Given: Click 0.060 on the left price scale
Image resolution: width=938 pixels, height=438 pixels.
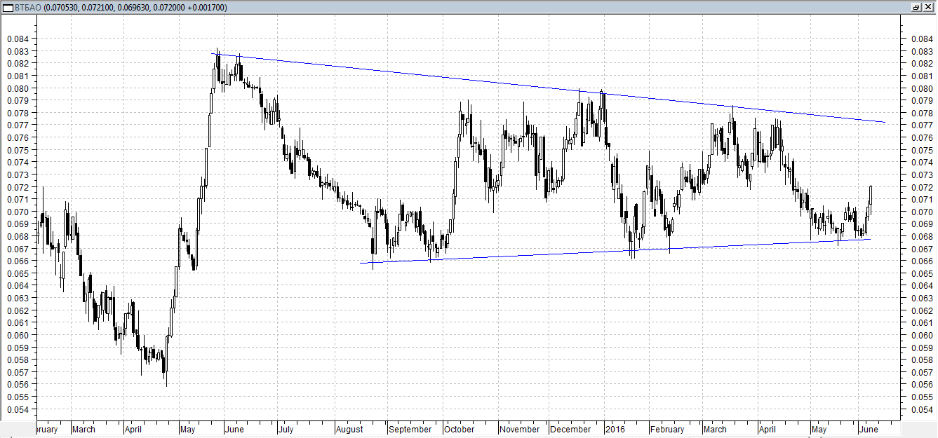Looking at the screenshot, I should 18,335.
